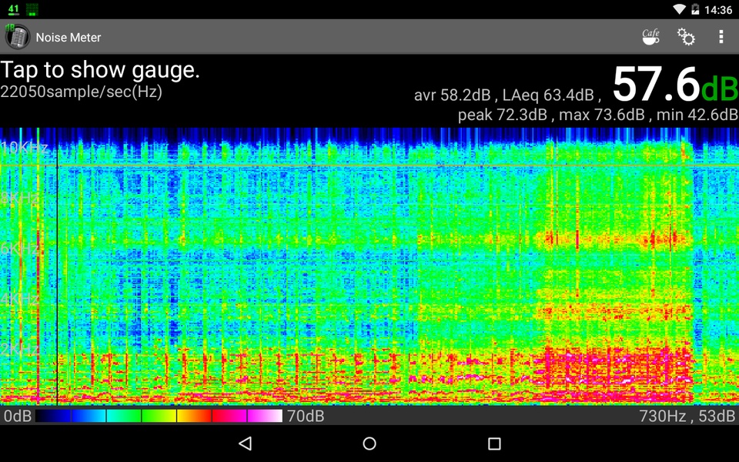Open settings via the gears icon

coord(686,37)
